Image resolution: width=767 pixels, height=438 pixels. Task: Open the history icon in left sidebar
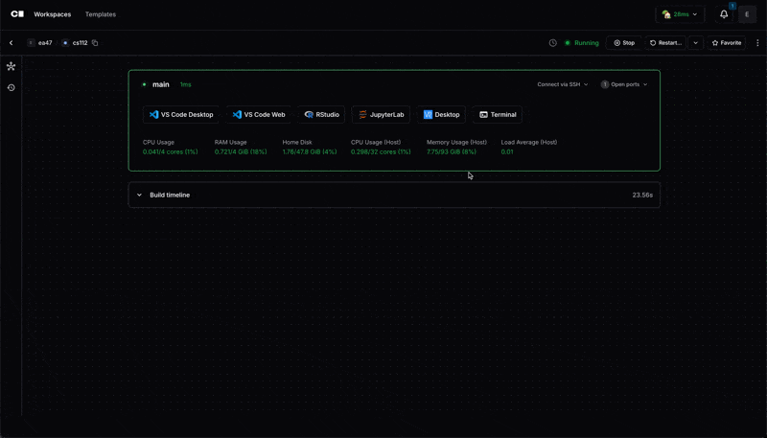pyautogui.click(x=12, y=88)
